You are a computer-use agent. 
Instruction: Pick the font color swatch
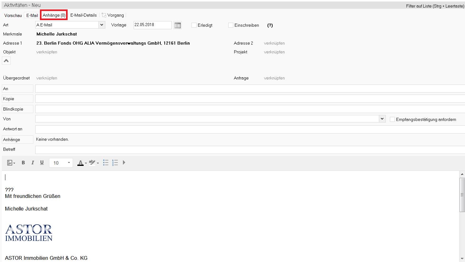pyautogui.click(x=80, y=163)
